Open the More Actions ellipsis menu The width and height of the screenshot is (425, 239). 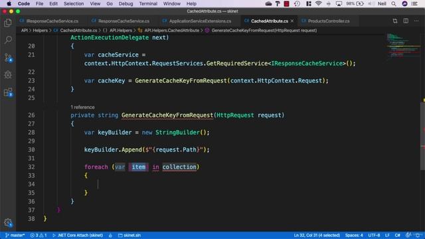[x=416, y=21]
